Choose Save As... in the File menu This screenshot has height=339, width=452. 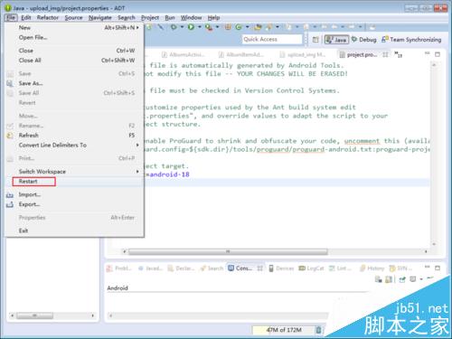[74, 83]
